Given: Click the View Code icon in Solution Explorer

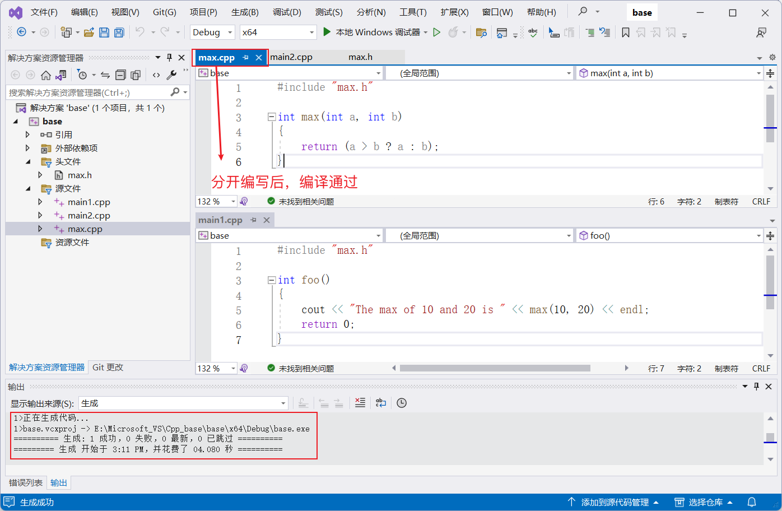Looking at the screenshot, I should point(156,75).
